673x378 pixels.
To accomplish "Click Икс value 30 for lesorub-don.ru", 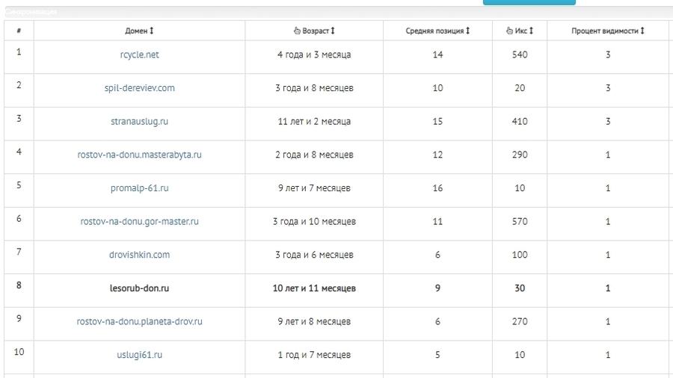I will coord(520,288).
